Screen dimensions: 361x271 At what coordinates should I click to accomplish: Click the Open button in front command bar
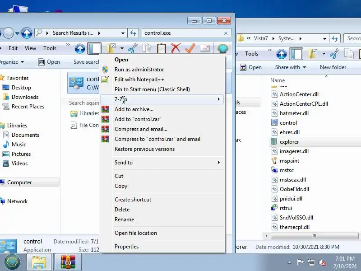49,62
